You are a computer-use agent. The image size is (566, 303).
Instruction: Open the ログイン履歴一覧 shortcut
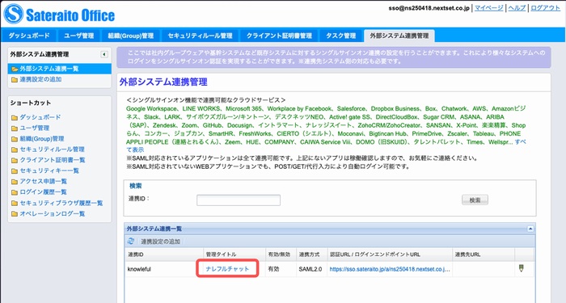[44, 192]
